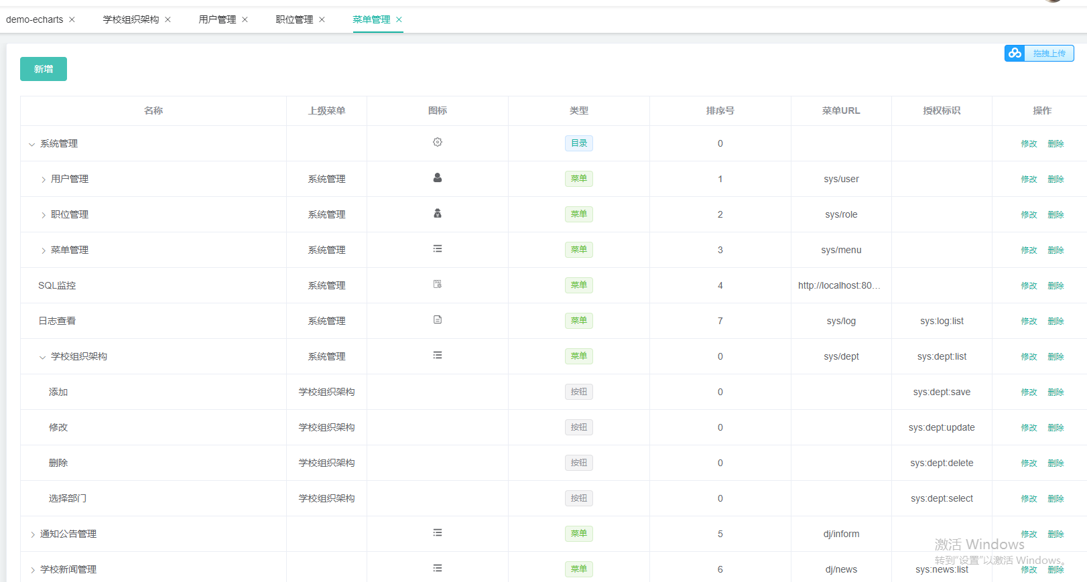Click 删除 in the 日志查看 row
Viewport: 1087px width, 582px height.
tap(1056, 321)
